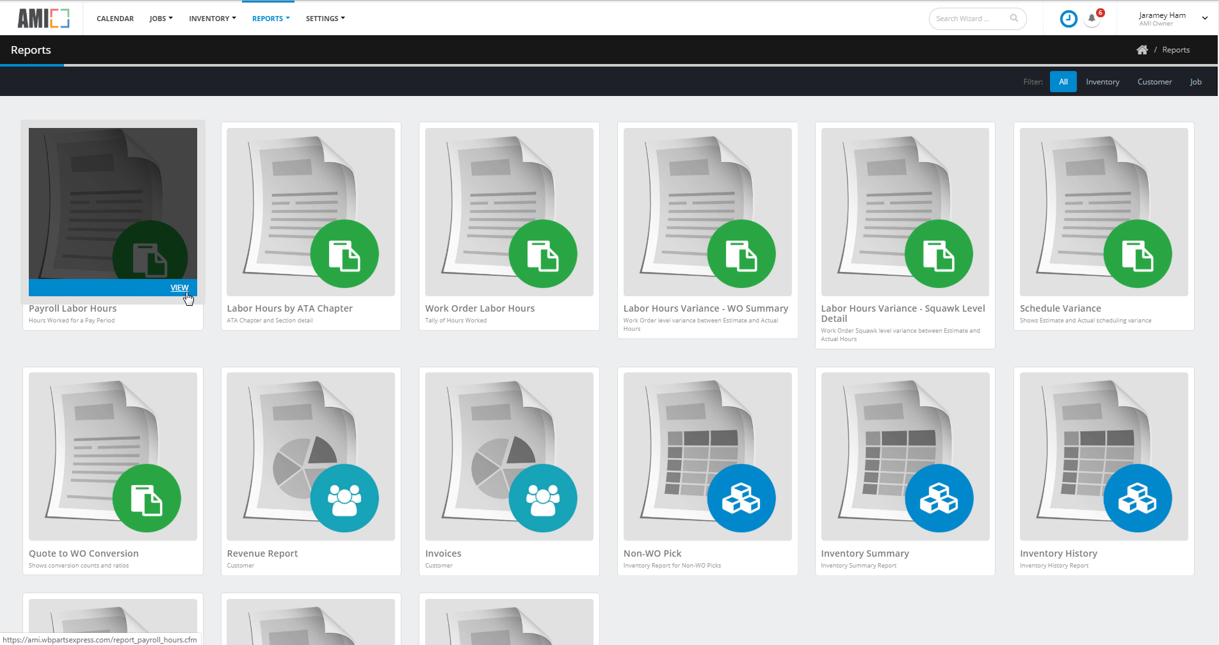Filter reports by Customer
This screenshot has height=645, width=1219.
pyautogui.click(x=1154, y=82)
